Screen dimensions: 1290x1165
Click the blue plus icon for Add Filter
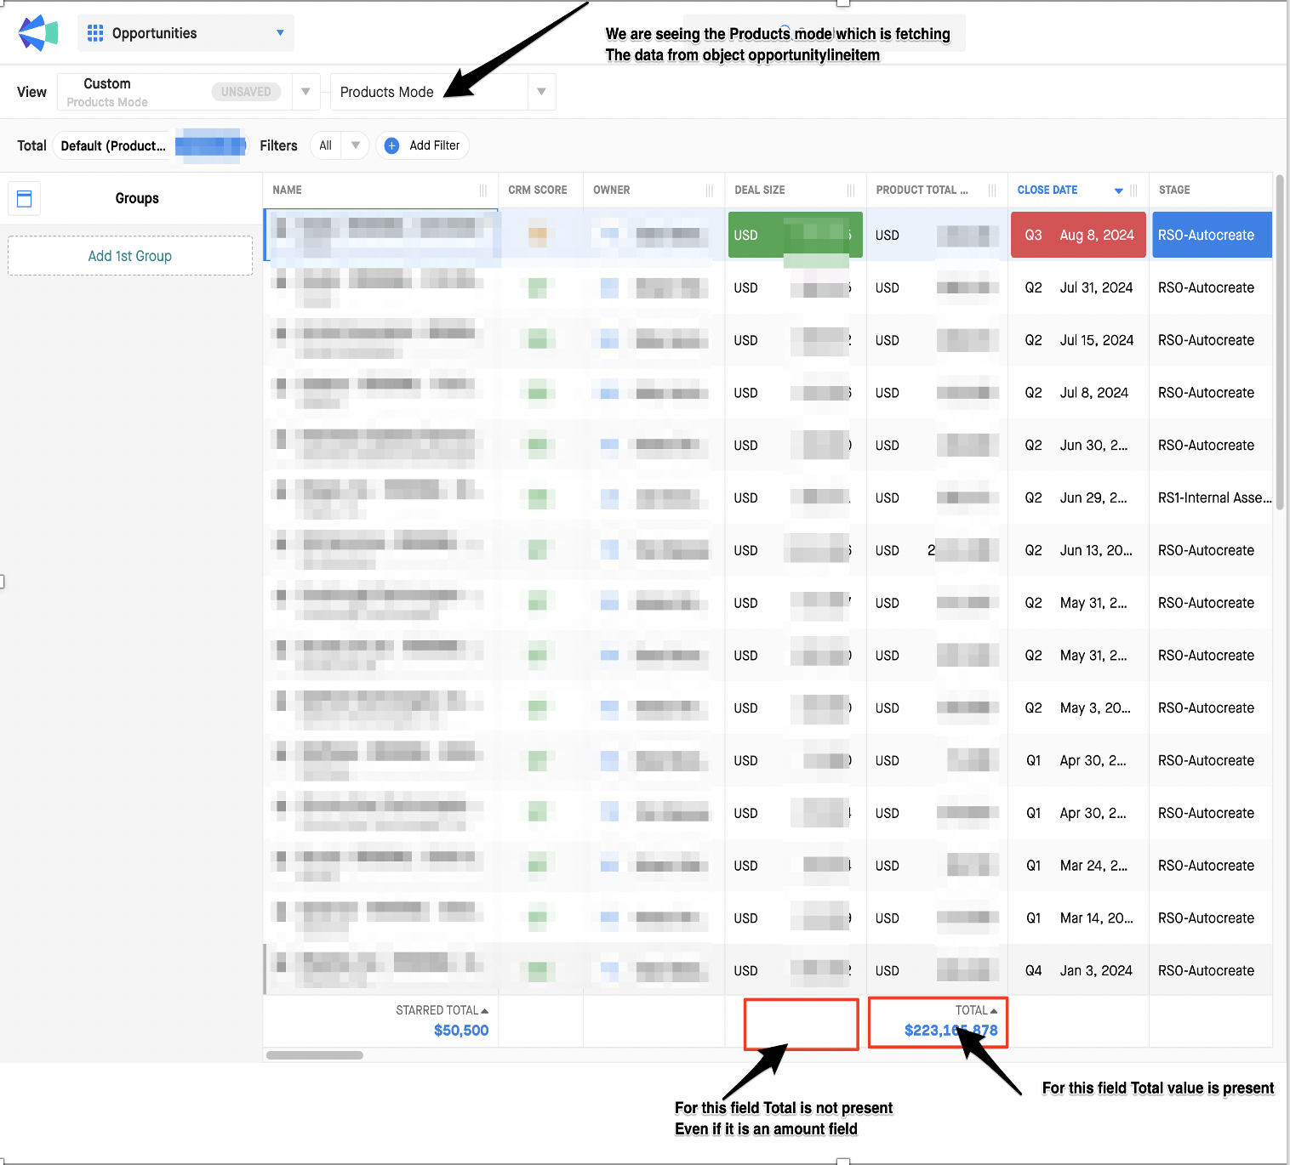click(391, 145)
